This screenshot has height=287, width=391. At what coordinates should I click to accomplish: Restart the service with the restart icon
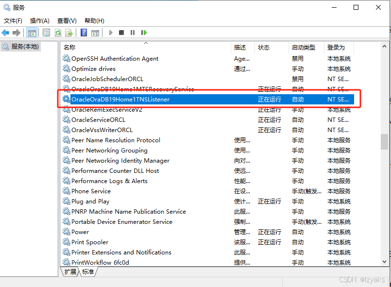click(x=144, y=33)
